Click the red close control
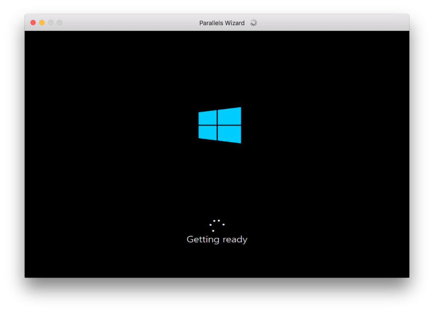434x313 pixels. (33, 22)
